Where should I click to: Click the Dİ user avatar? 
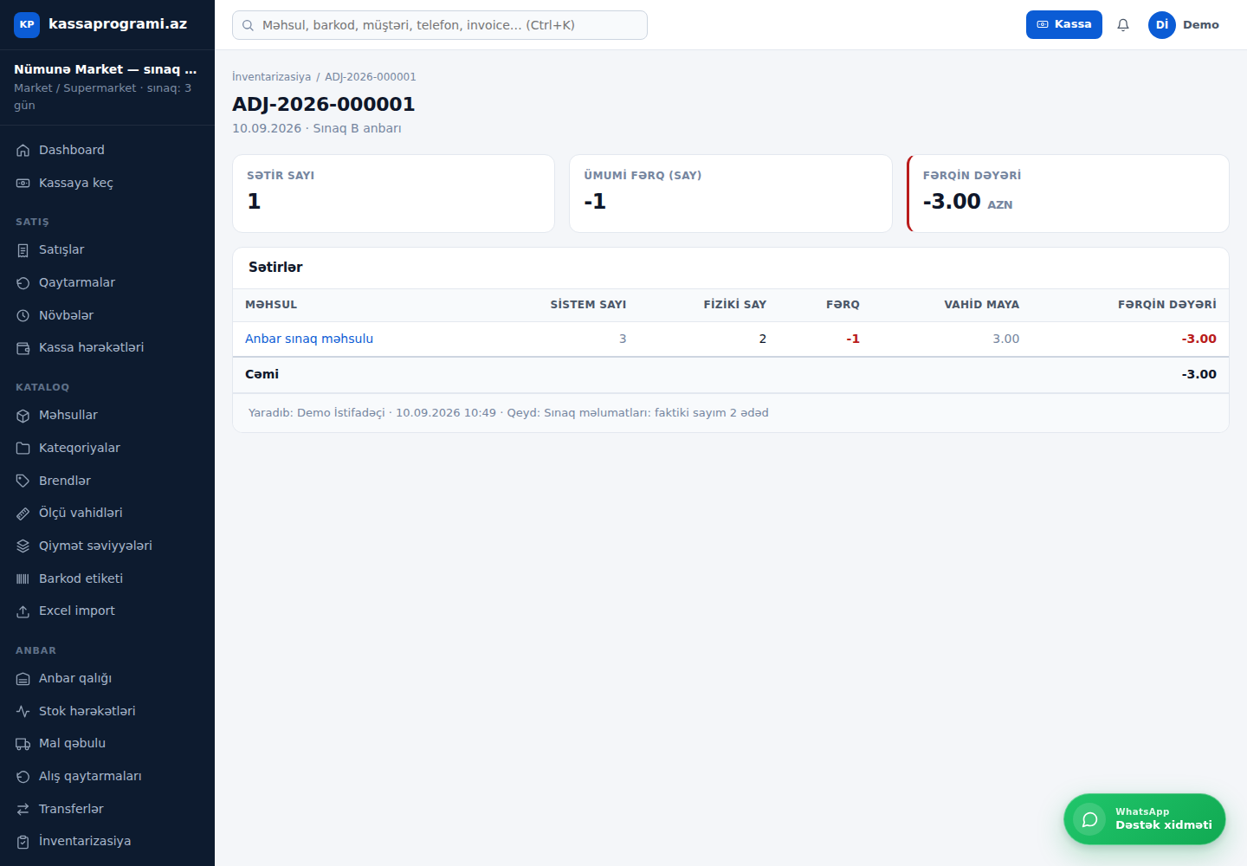[1162, 25]
